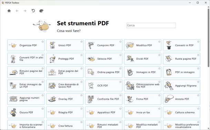210x130 pixels.
Task: Click the vertical scrollbar thumb
Action: (208, 37)
